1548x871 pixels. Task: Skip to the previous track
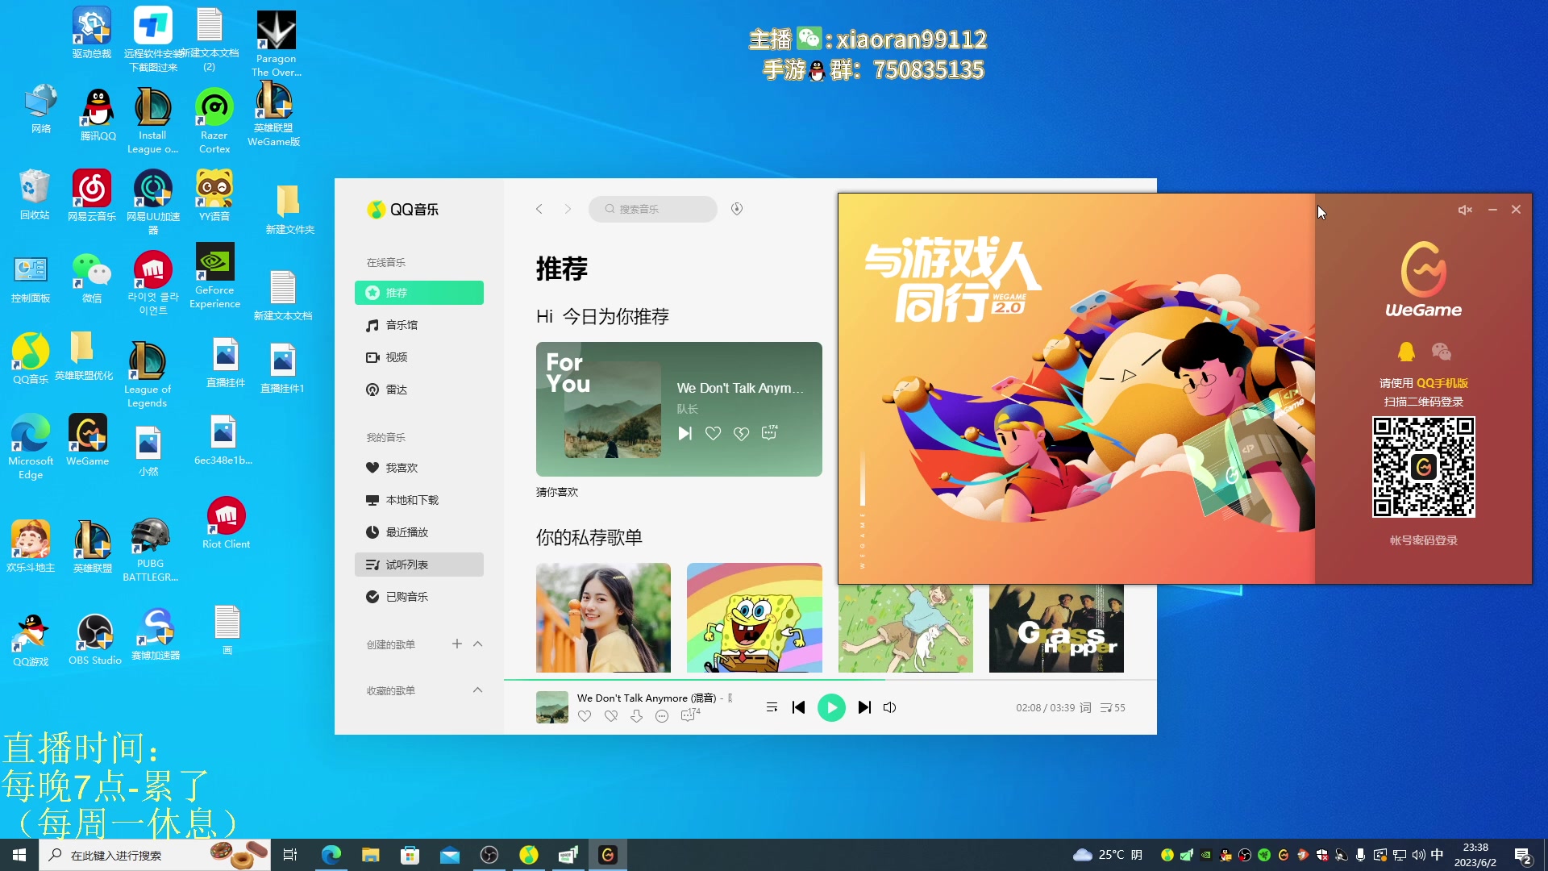click(799, 707)
